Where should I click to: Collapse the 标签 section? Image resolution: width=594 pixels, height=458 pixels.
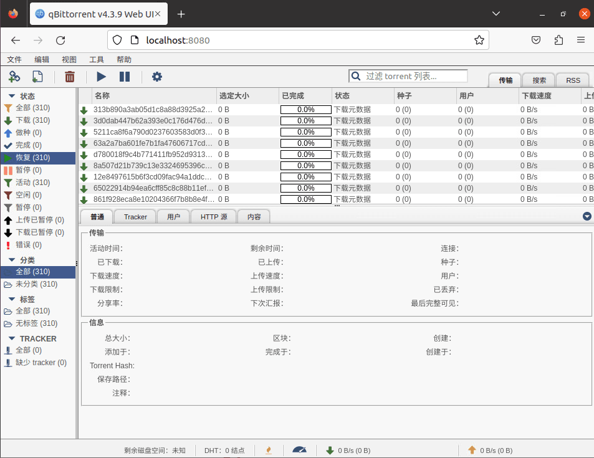12,299
